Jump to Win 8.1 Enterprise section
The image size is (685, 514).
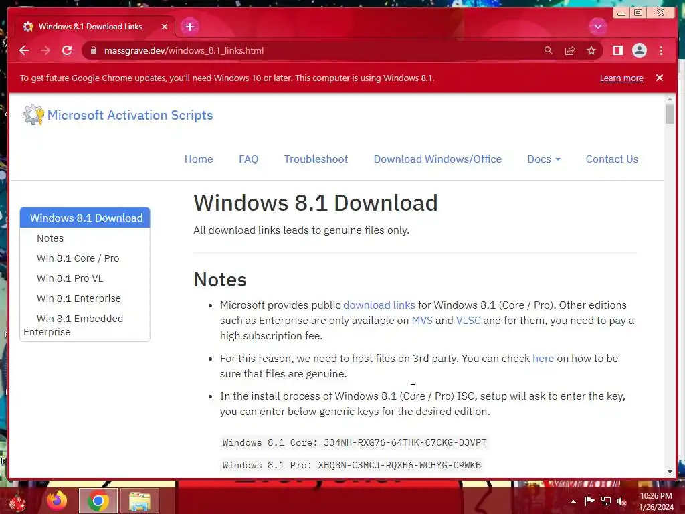pyautogui.click(x=79, y=298)
